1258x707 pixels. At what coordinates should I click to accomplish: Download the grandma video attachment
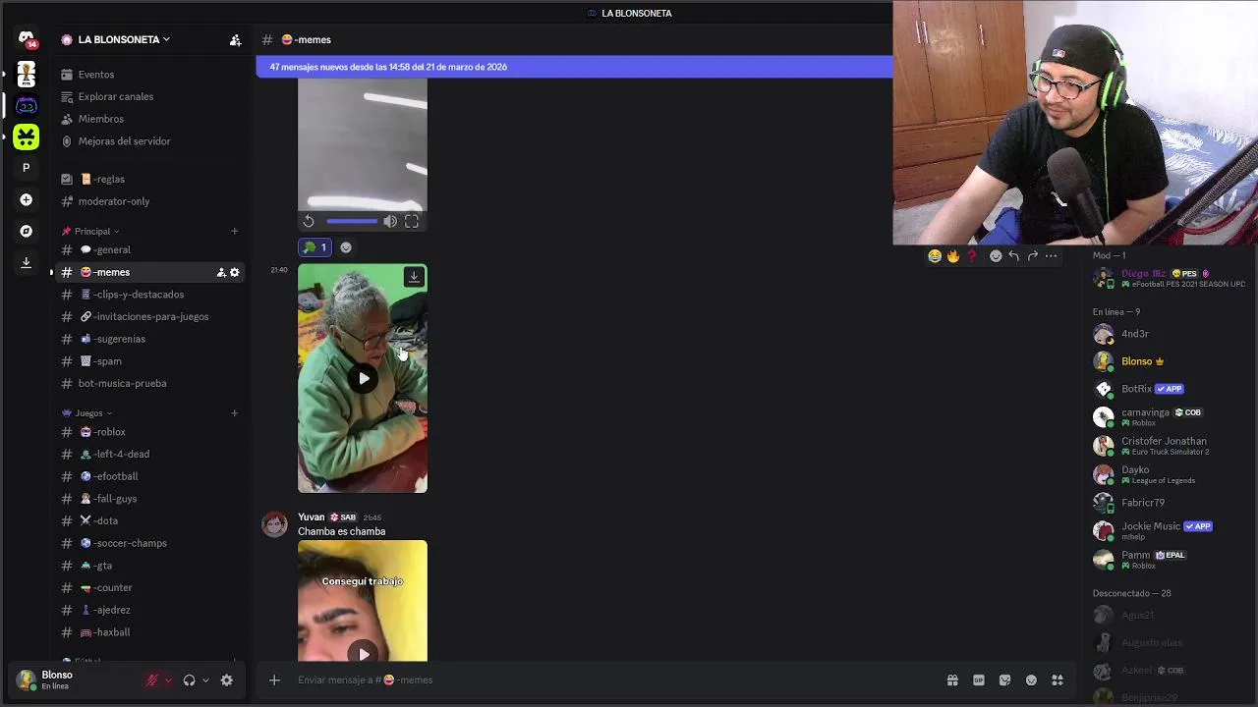click(x=414, y=277)
